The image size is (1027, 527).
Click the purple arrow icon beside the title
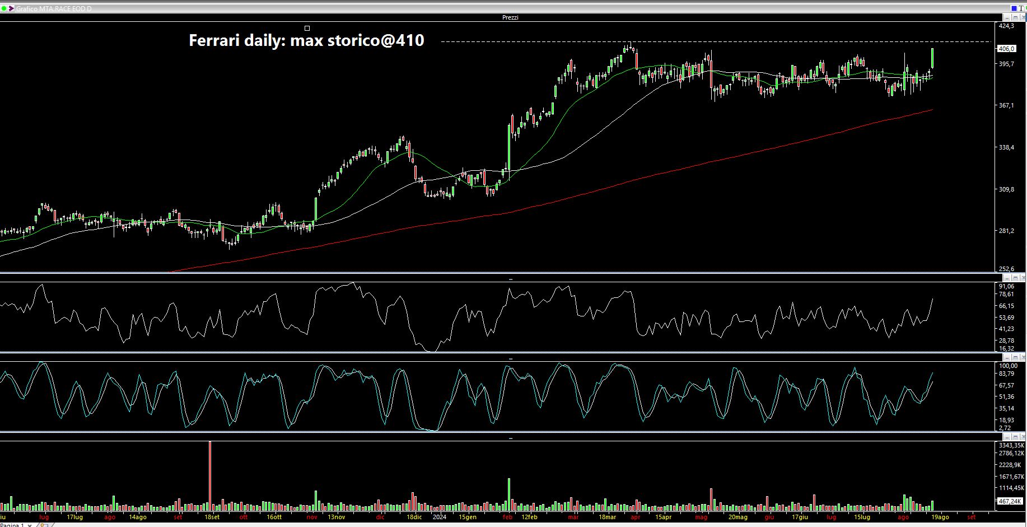(11, 8)
